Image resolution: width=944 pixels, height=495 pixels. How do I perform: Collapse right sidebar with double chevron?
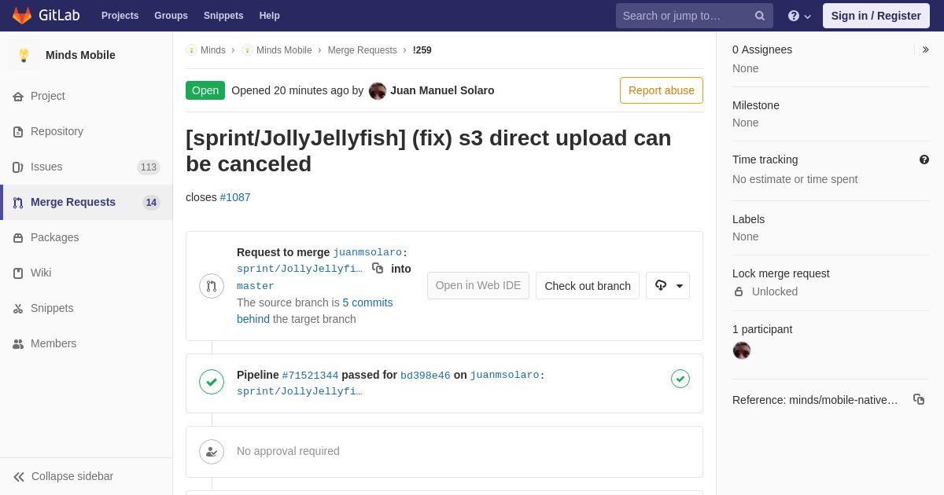tap(925, 49)
